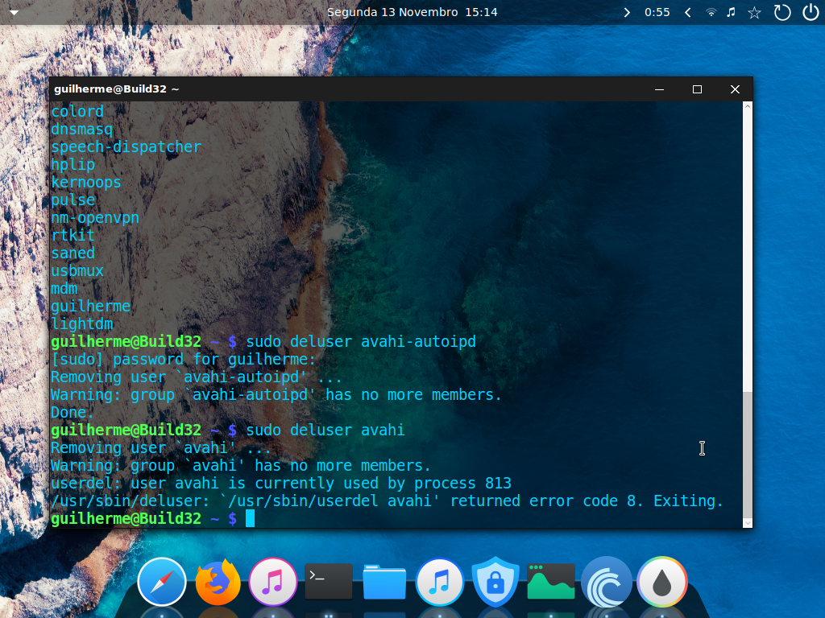Viewport: 825px width, 618px height.
Task: Click the warning about group avahi-autoipd members
Action: pyautogui.click(x=276, y=394)
